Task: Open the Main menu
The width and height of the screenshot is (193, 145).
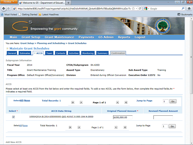Action: coord(13,37)
